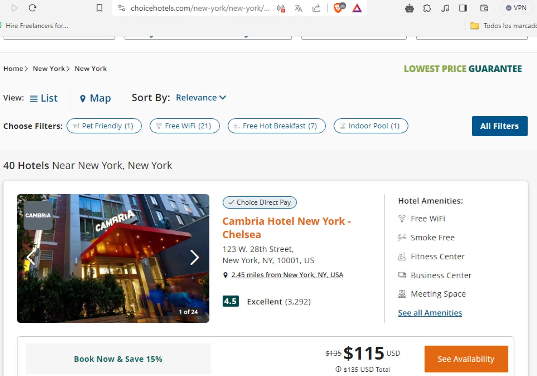
Task: Click the 123 W. 28th Street address
Action: click(268, 255)
